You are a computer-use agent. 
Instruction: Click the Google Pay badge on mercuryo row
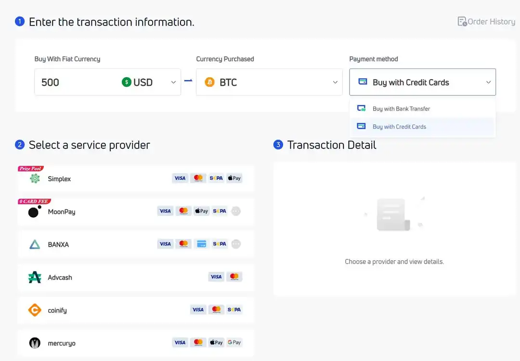234,342
